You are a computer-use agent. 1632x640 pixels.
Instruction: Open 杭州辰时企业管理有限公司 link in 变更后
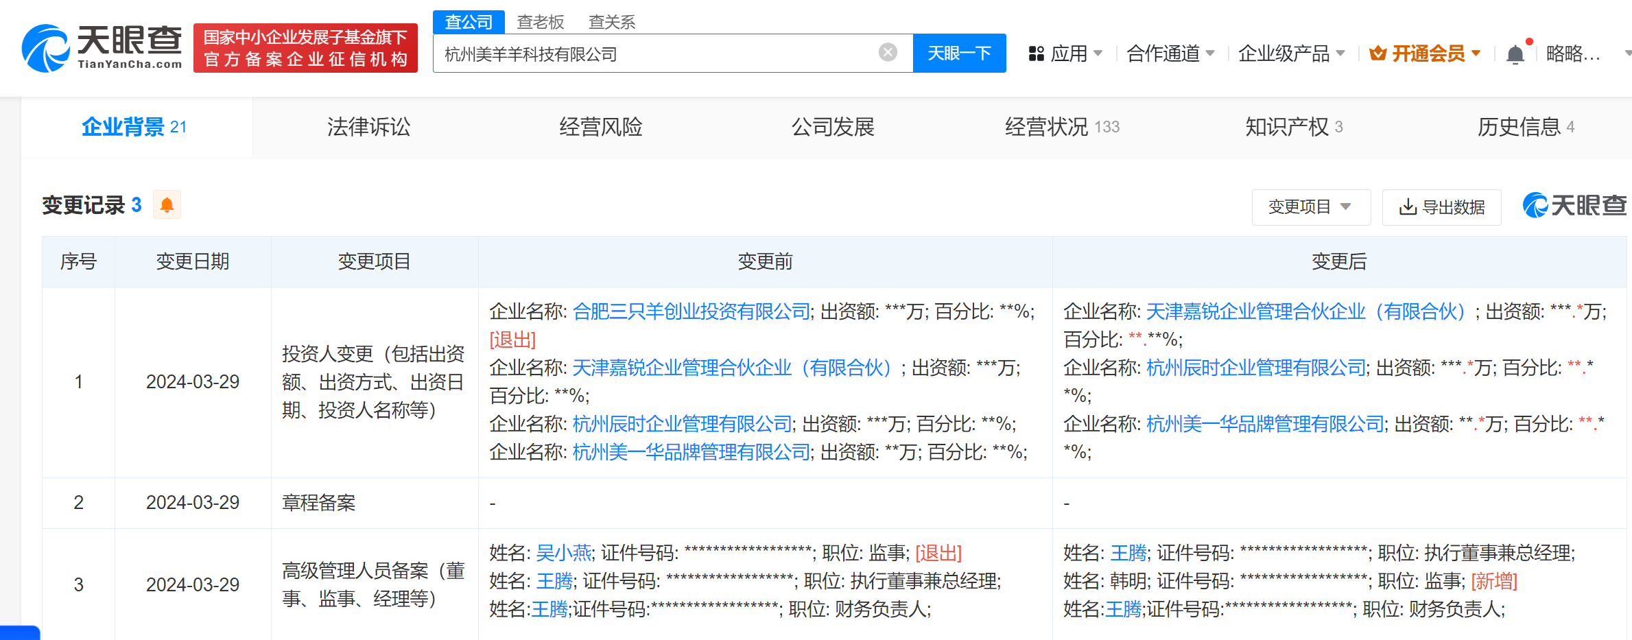coord(1256,368)
